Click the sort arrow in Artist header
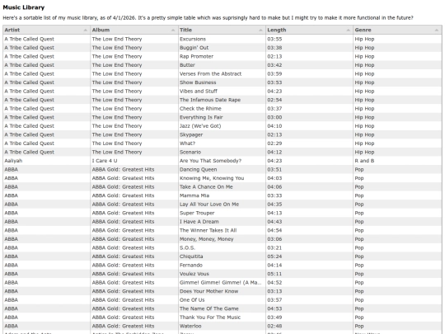Screen dimensions: 445x334 pyautogui.click(x=86, y=31)
